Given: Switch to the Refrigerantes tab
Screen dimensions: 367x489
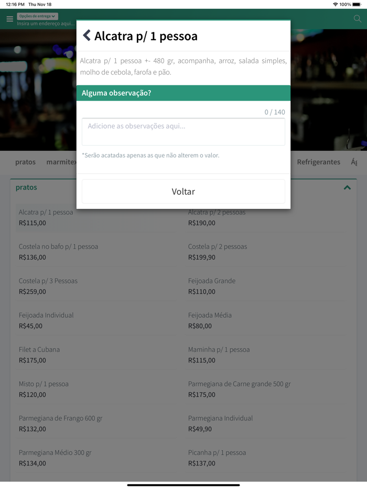Looking at the screenshot, I should [318, 162].
